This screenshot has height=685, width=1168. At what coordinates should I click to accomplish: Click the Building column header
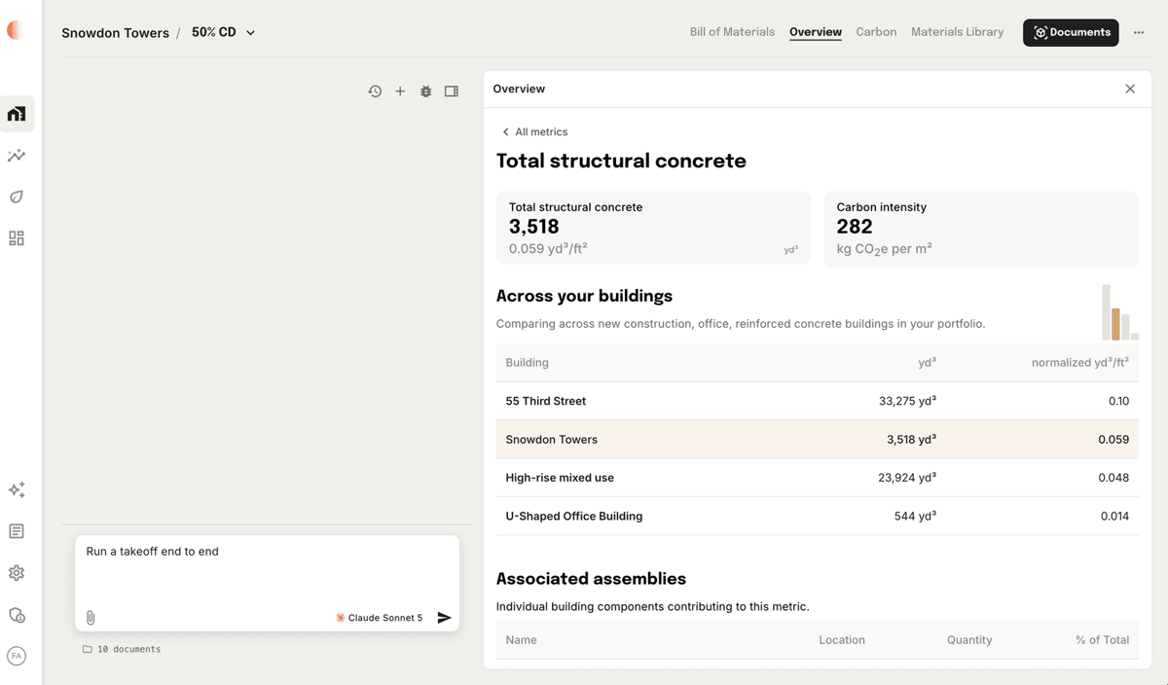click(x=527, y=363)
